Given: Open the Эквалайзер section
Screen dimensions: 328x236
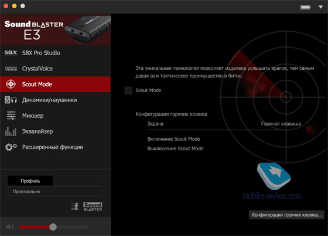Looking at the screenshot, I should click(x=55, y=132).
